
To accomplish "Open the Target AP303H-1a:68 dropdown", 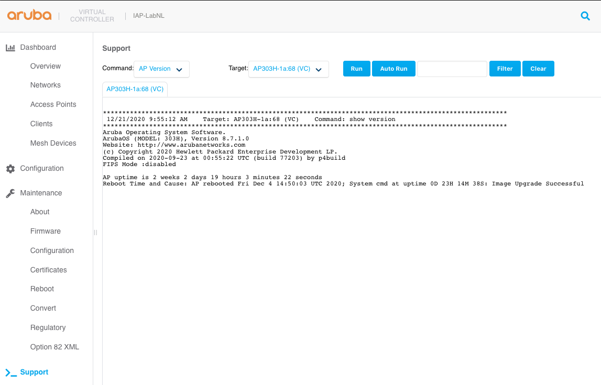I will tap(289, 69).
